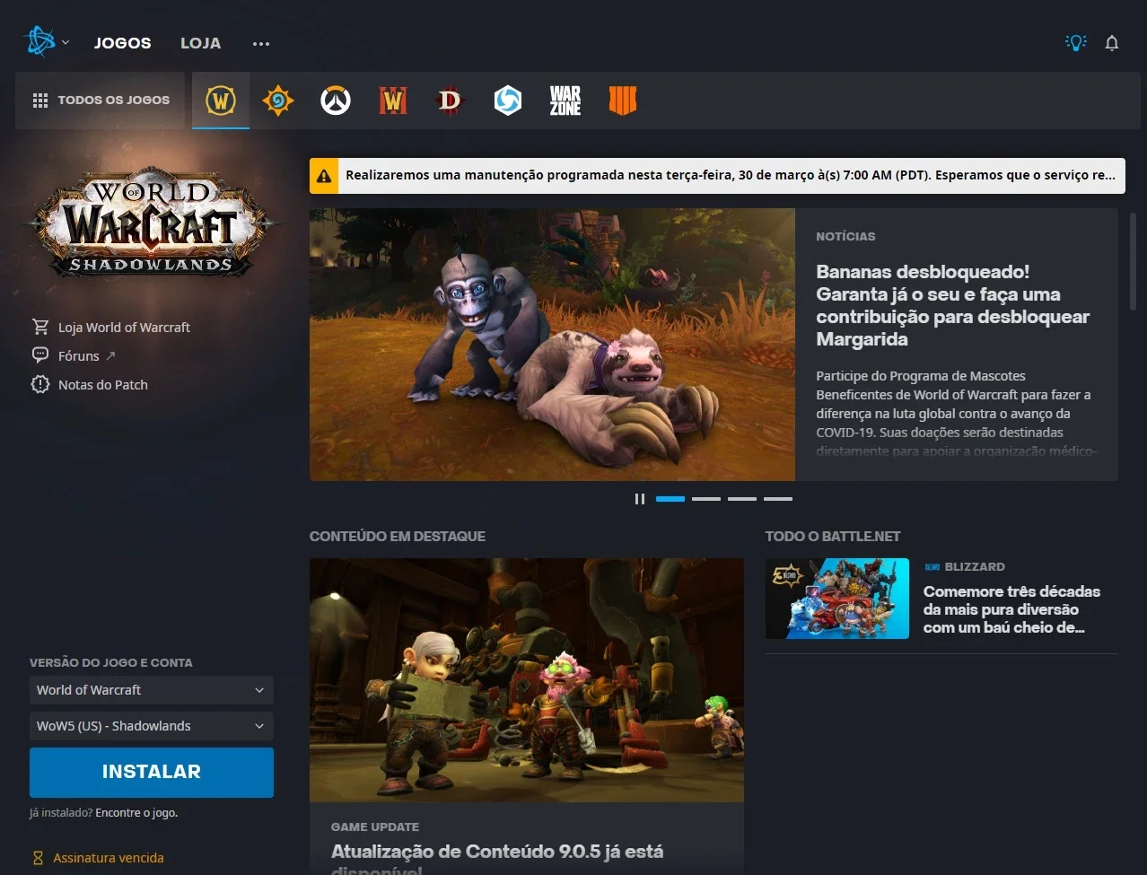This screenshot has width=1147, height=875.
Task: Click the shopping cart icon
Action: click(40, 327)
